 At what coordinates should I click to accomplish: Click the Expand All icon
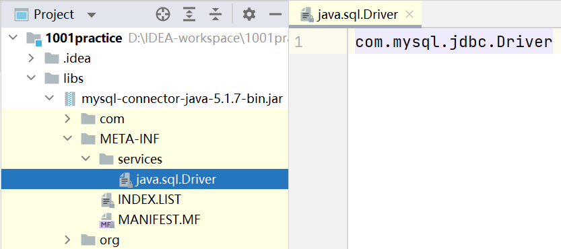click(189, 14)
